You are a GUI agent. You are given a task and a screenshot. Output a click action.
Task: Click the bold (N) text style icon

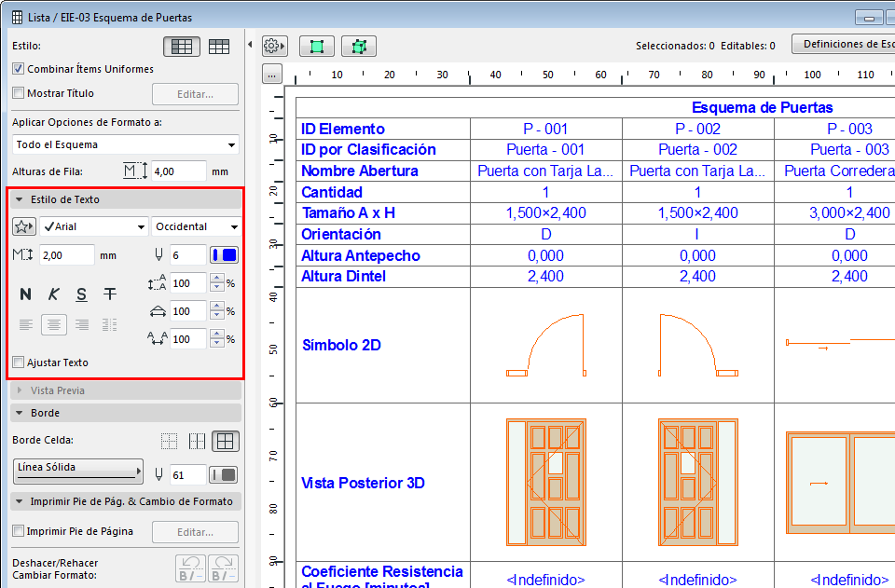(26, 294)
